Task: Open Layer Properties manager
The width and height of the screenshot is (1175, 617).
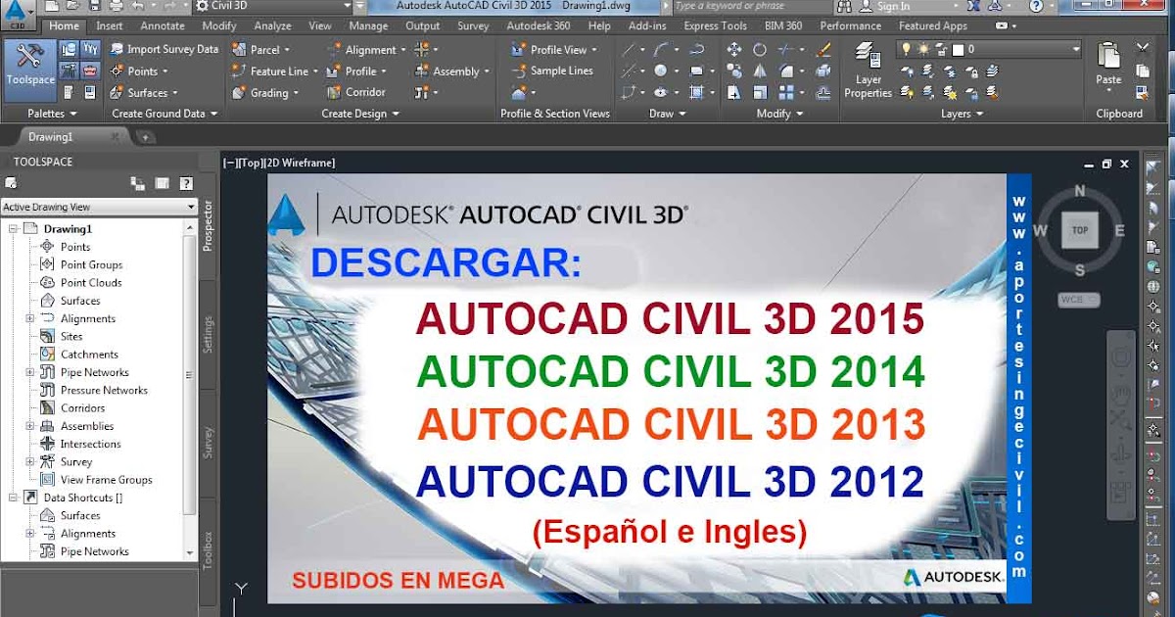Action: (868, 71)
